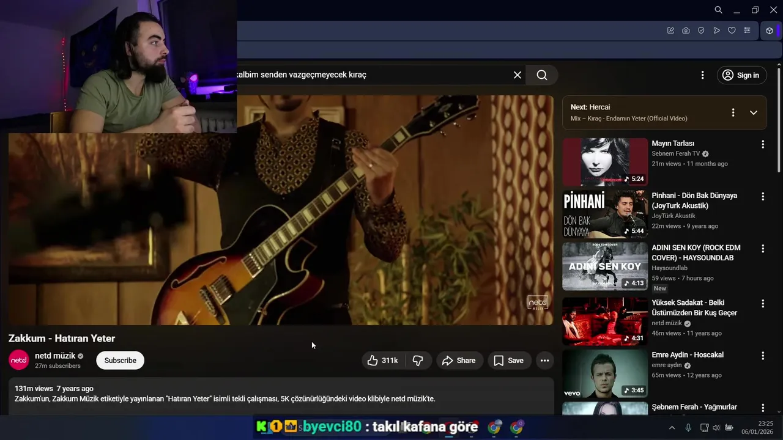The image size is (783, 440).
Task: Open options menu for Pinhani Dön Bak Dünyaya
Action: click(763, 196)
